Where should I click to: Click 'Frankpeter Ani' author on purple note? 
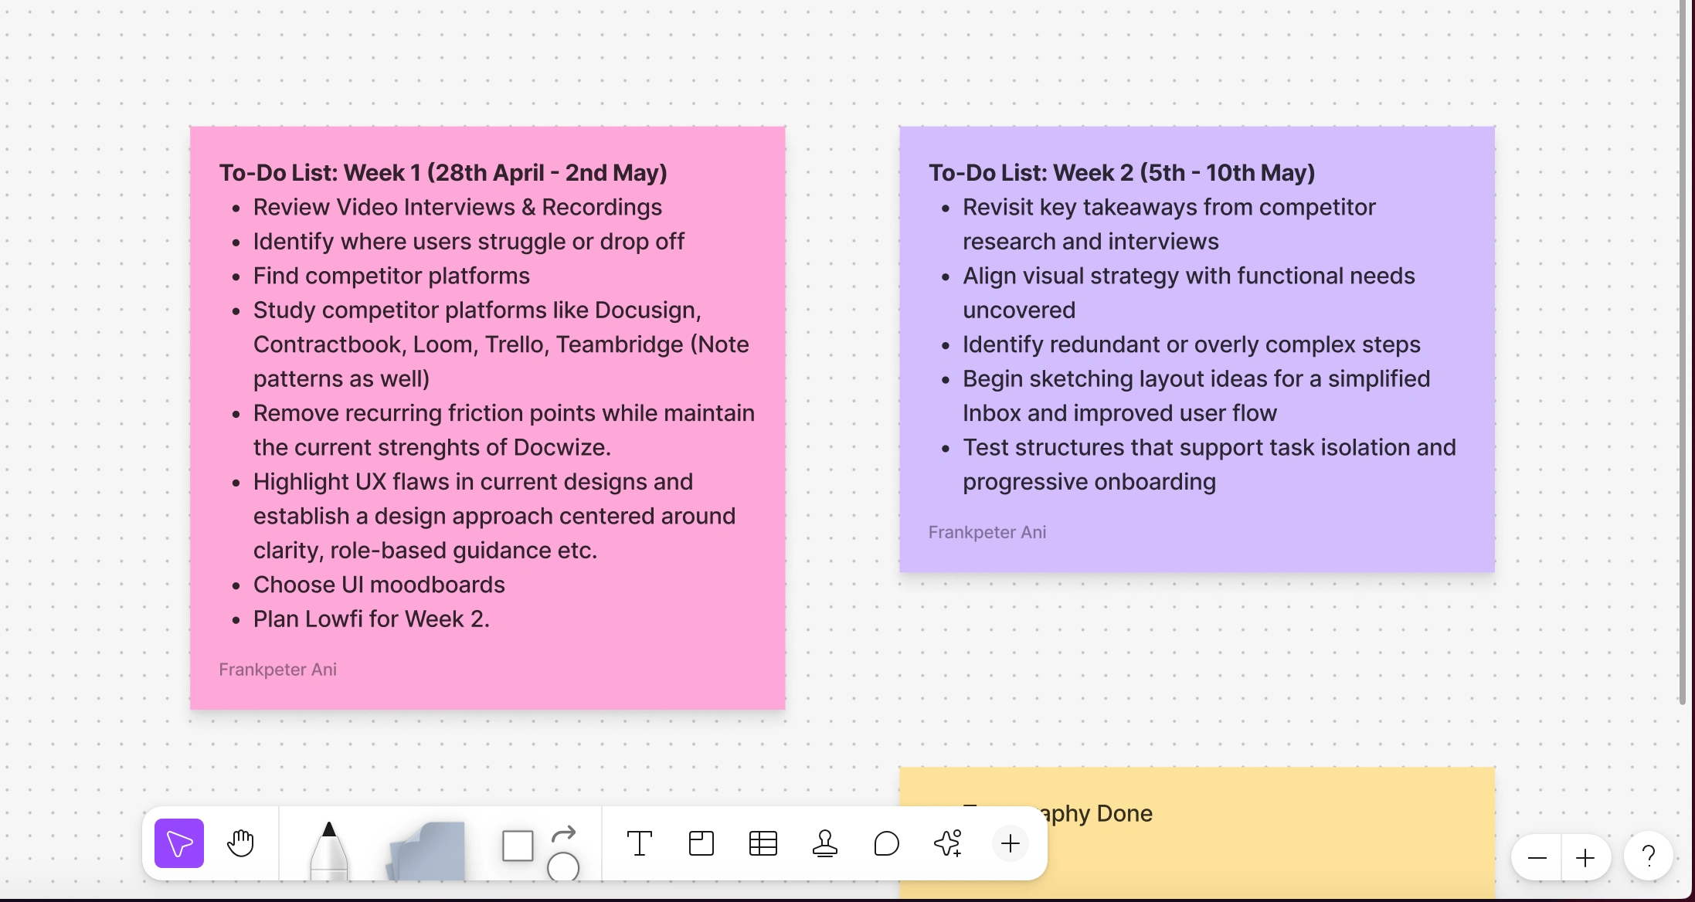point(987,532)
